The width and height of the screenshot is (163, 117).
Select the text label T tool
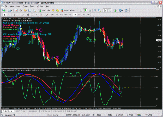pos(41,15)
